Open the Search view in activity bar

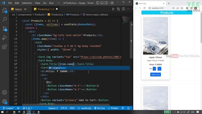(x=4, y=19)
